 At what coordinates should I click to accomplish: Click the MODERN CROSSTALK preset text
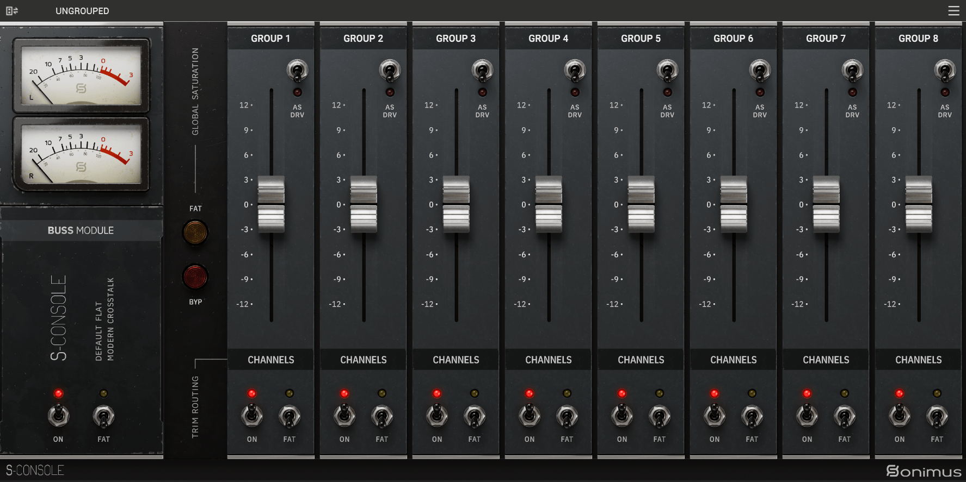pyautogui.click(x=110, y=319)
